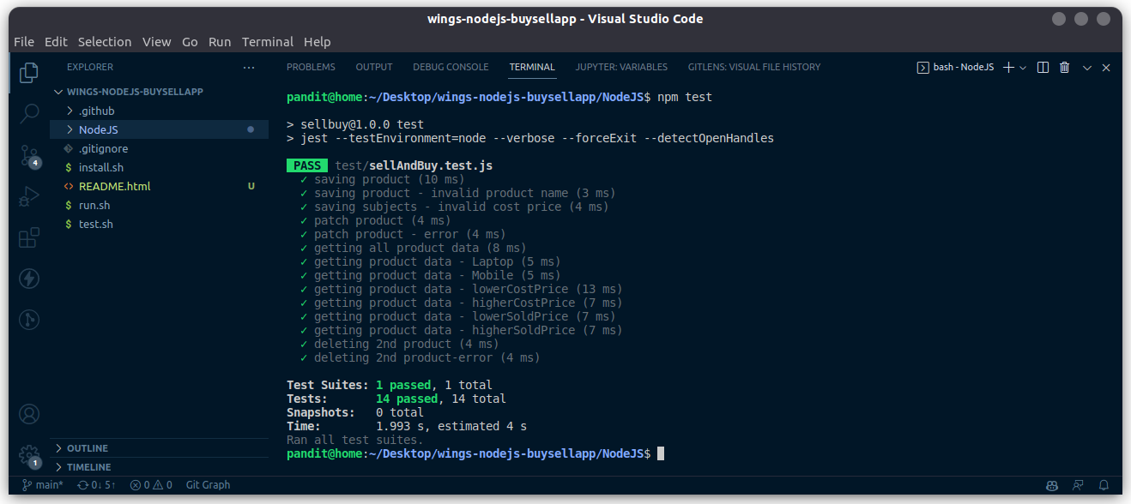Open the Selection menu
This screenshot has height=504, width=1131.
coord(105,41)
